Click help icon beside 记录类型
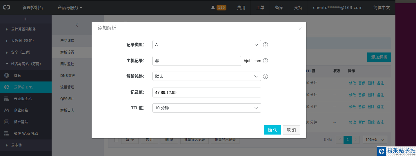The width and height of the screenshot is (416, 156). (x=265, y=45)
